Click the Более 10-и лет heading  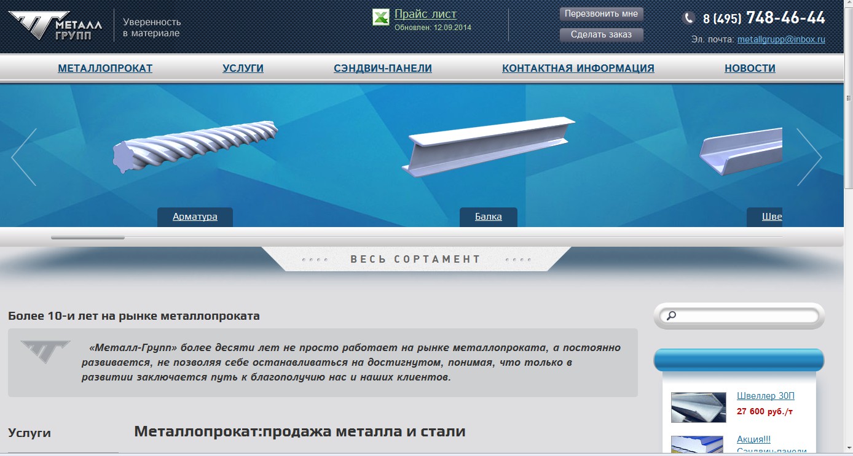[134, 316]
